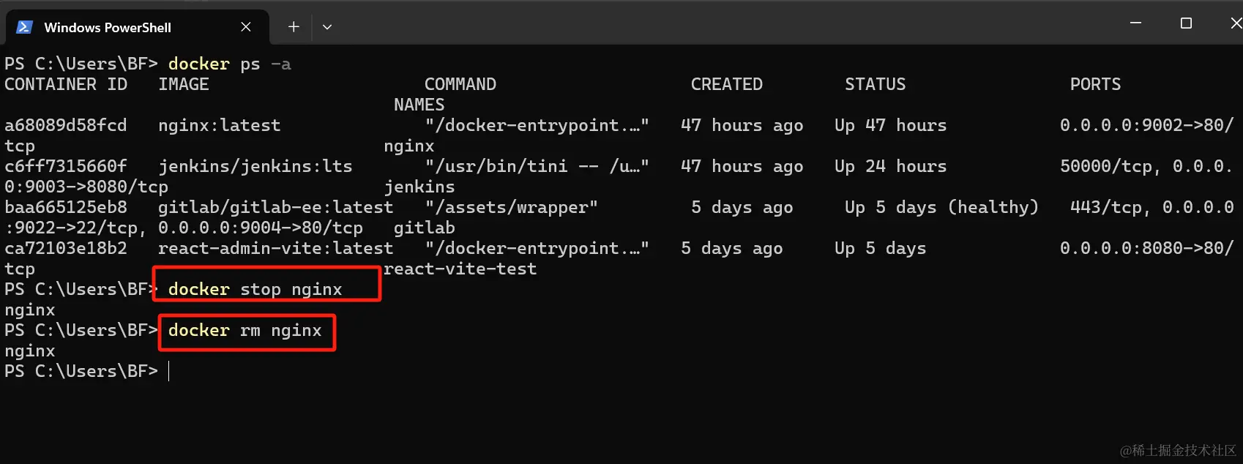Click the gitlab/gitlab-ee:latest image text

coord(275,207)
